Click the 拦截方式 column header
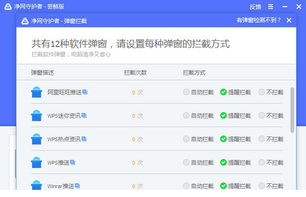The height and width of the screenshot is (197, 306). [194, 73]
